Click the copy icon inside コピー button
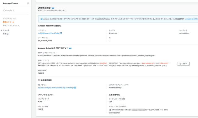198x118 pixels. point(180,64)
